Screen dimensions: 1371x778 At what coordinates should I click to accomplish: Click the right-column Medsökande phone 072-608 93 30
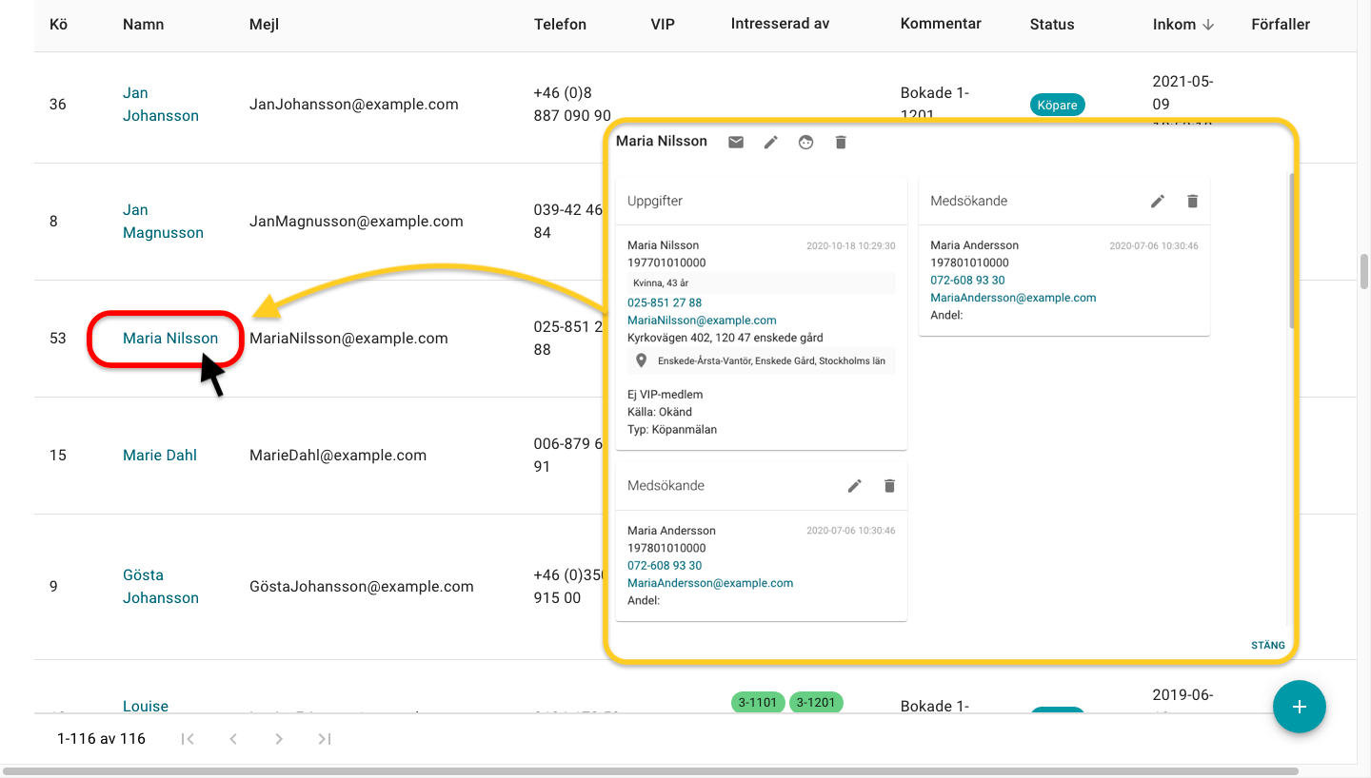(967, 280)
